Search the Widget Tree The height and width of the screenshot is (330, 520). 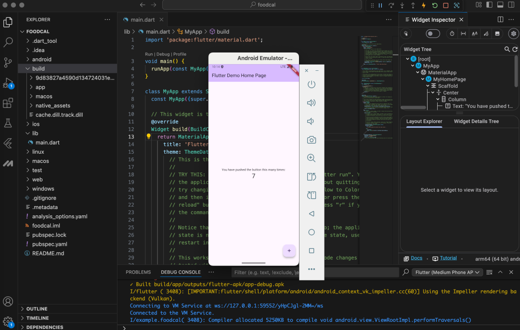pos(507,50)
